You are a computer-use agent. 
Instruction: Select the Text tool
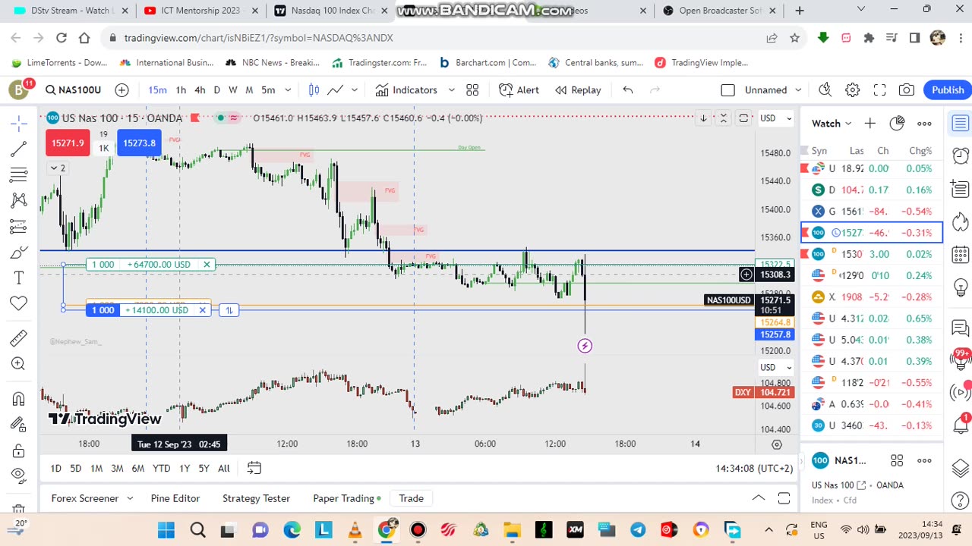coord(19,278)
